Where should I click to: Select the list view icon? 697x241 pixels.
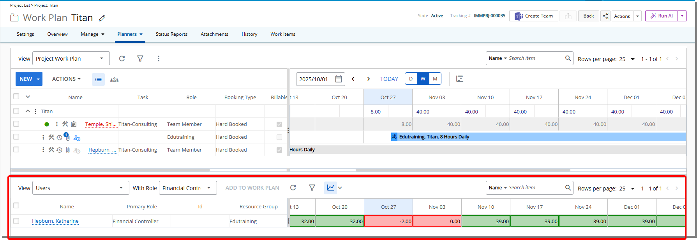(98, 79)
